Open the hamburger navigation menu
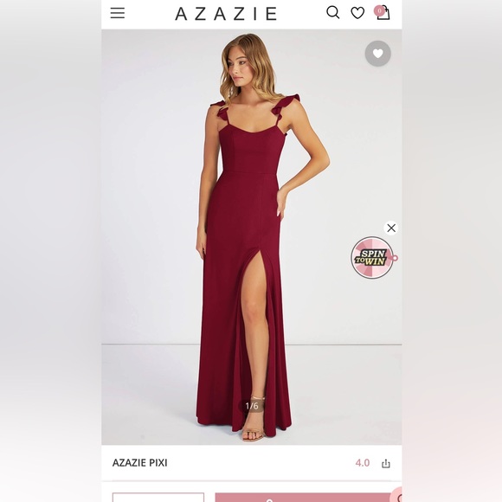The image size is (502, 502). click(118, 13)
